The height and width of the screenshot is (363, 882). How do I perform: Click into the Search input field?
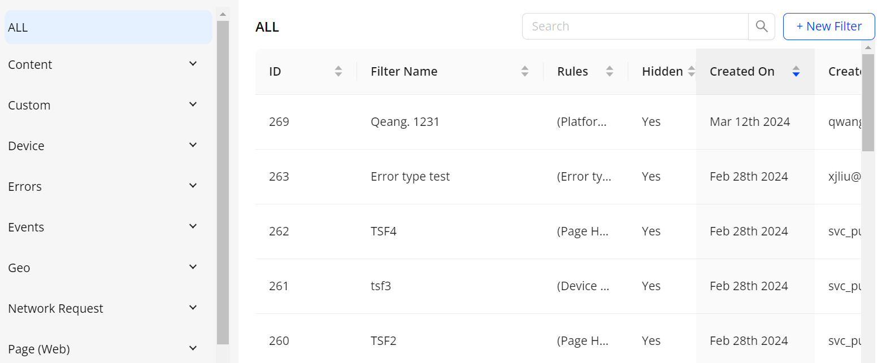pos(635,27)
